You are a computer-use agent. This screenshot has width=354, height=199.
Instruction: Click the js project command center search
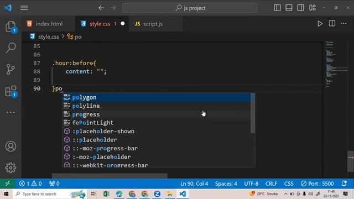tap(190, 8)
